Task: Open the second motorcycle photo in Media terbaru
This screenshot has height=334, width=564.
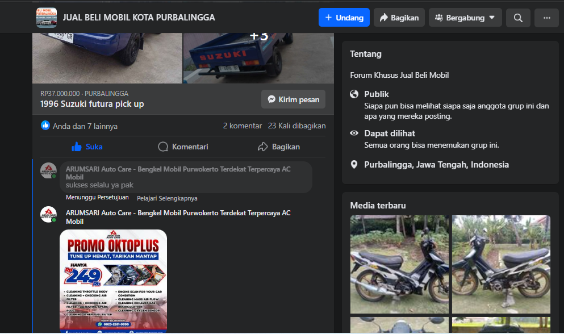Action: (501, 264)
